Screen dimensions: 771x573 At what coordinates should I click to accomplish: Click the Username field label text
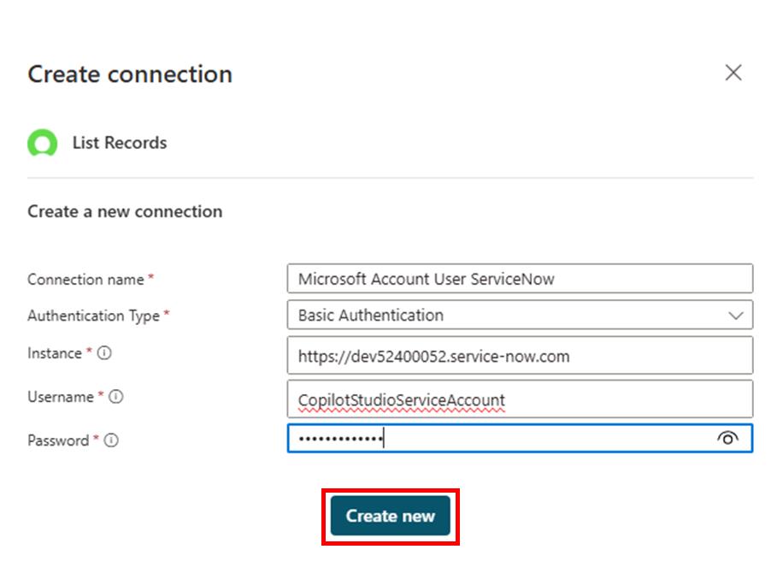60,397
